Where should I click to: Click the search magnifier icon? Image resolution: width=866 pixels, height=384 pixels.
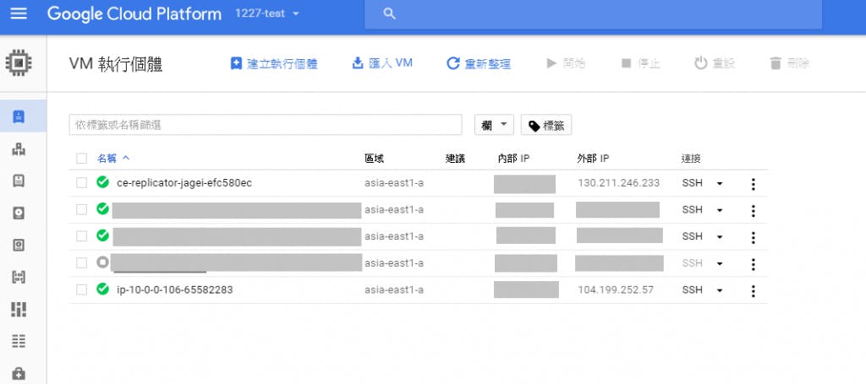click(389, 14)
